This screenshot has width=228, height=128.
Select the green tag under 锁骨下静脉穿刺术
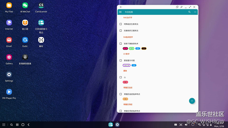(132, 49)
